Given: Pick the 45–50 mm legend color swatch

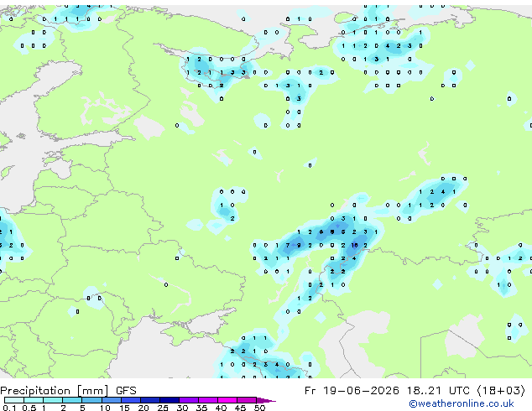Looking at the screenshot, I should click(x=247, y=400).
